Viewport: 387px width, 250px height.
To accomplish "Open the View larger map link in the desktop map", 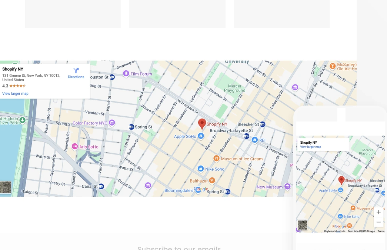I will point(15,94).
